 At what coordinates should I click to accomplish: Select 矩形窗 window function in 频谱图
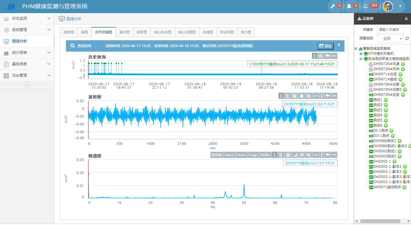(x=217, y=155)
